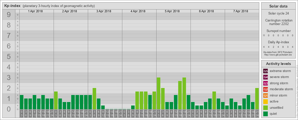
Task: Click the large '9' on Kp scale
Action: coord(9,14)
